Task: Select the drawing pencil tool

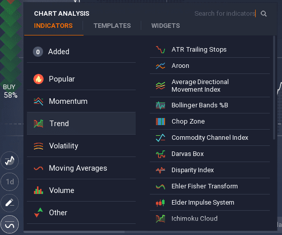Action: [10, 203]
